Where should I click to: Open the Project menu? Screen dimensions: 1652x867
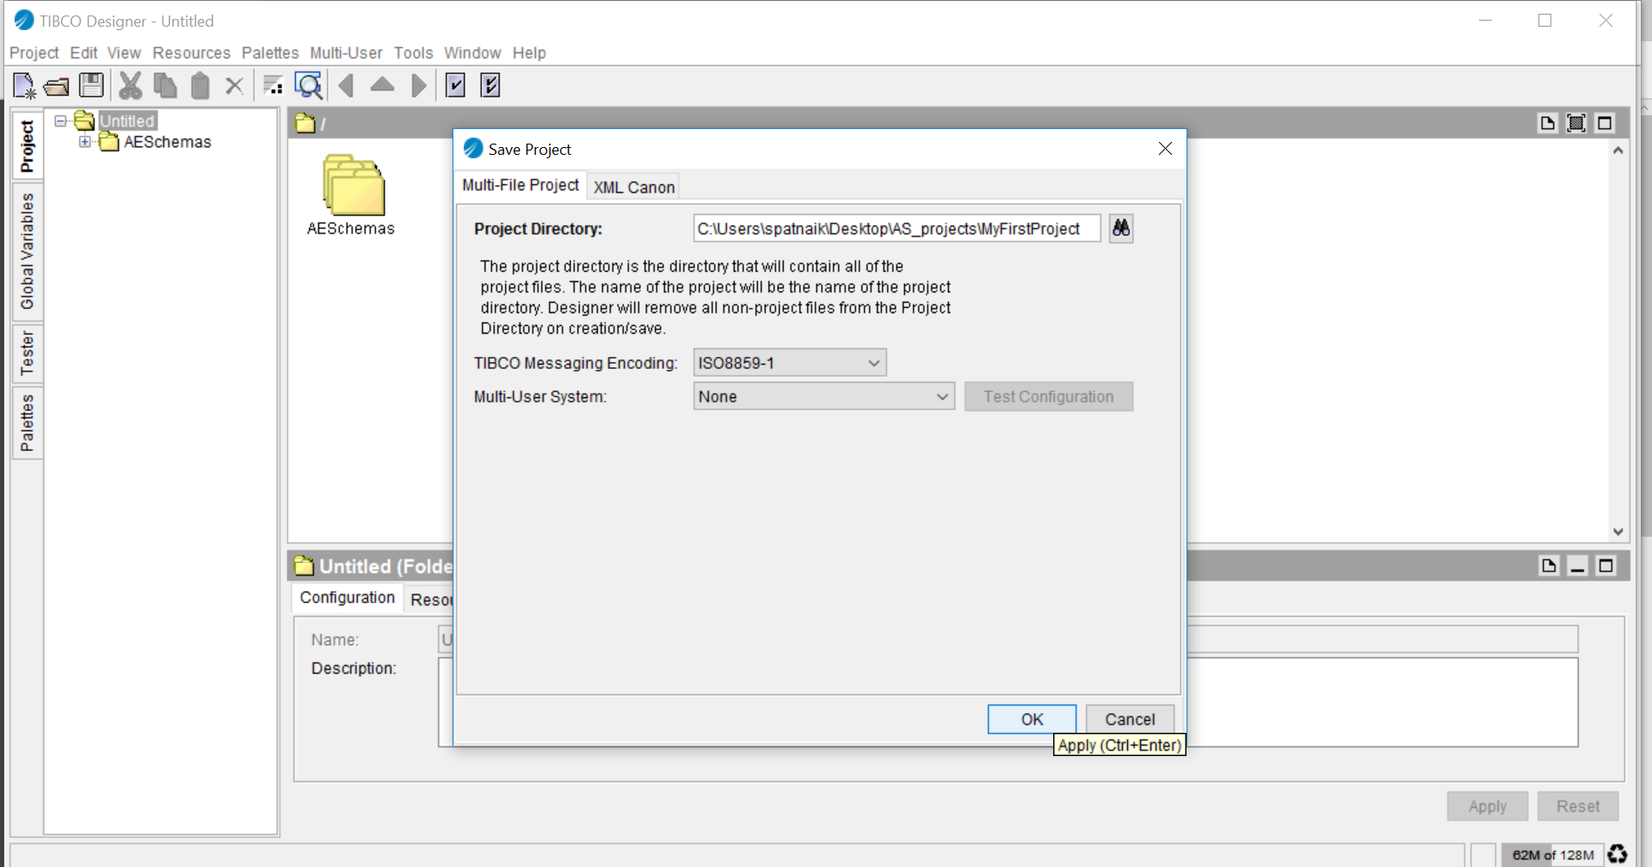34,52
